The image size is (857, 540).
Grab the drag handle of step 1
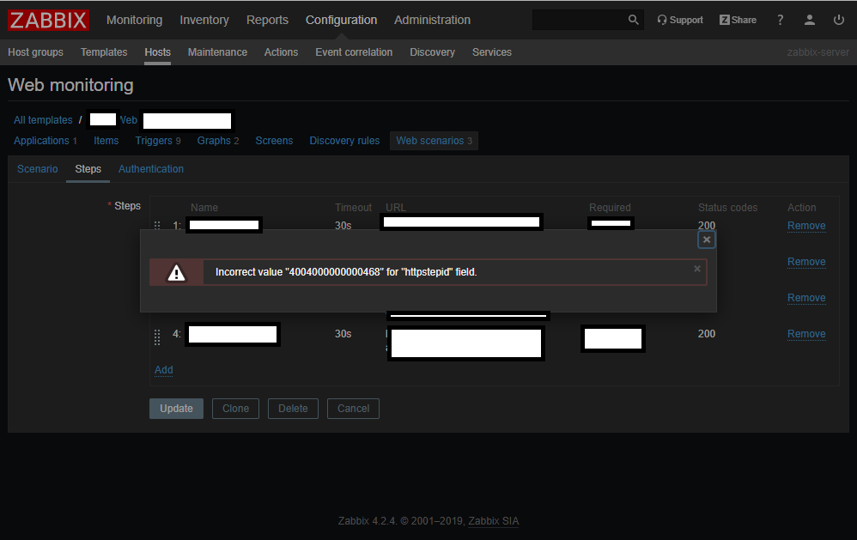[x=157, y=225]
